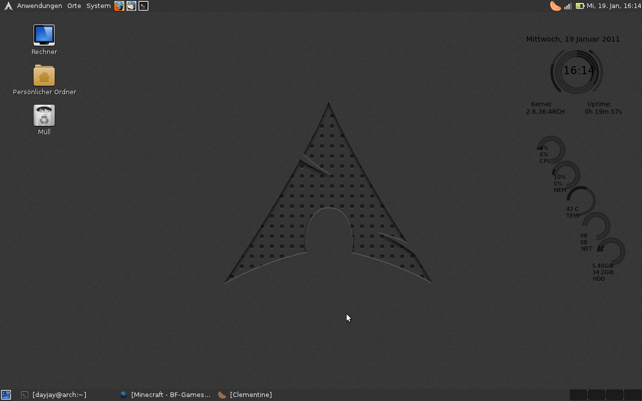Viewport: 642px width, 401px height.
Task: Click the kernel version text 2.6.36-ARCH
Action: click(x=545, y=112)
